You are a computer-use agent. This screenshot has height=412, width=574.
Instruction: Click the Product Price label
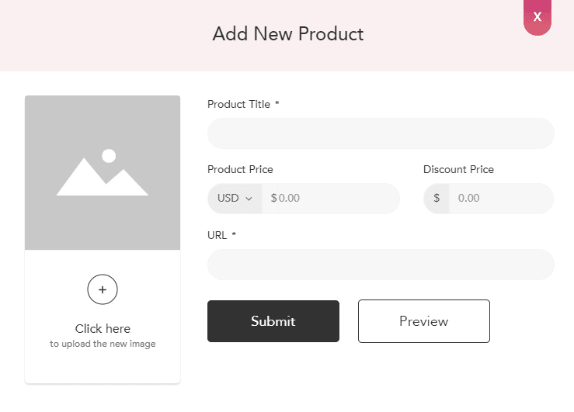(x=240, y=169)
